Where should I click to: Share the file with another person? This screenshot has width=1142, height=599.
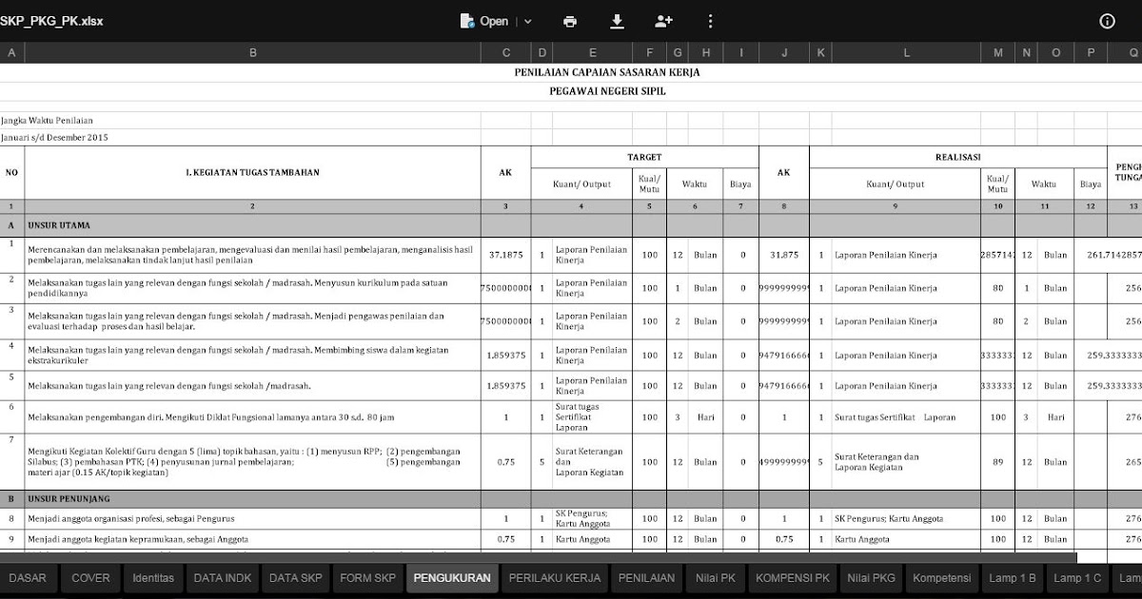(663, 20)
